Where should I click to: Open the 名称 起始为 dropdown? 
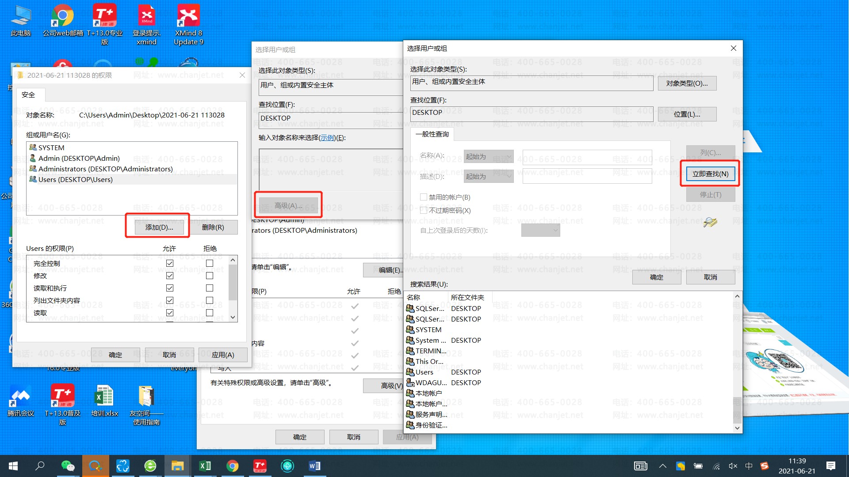point(489,156)
